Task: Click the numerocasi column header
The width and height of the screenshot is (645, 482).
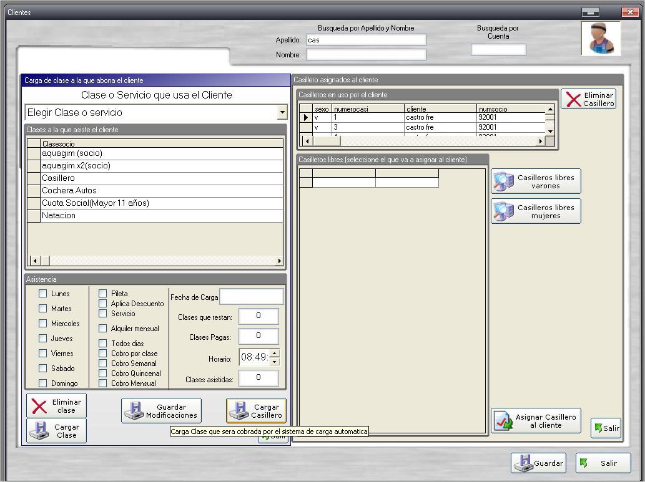Action: 368,109
